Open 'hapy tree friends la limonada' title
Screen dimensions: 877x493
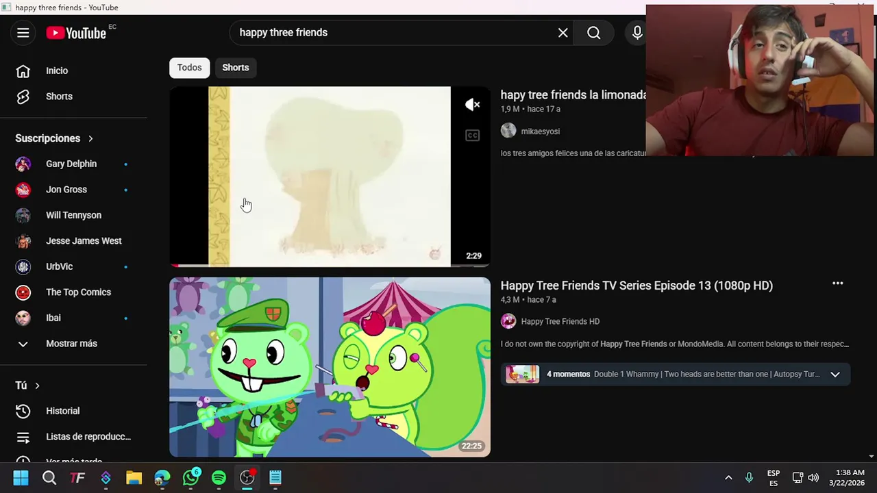click(x=573, y=95)
